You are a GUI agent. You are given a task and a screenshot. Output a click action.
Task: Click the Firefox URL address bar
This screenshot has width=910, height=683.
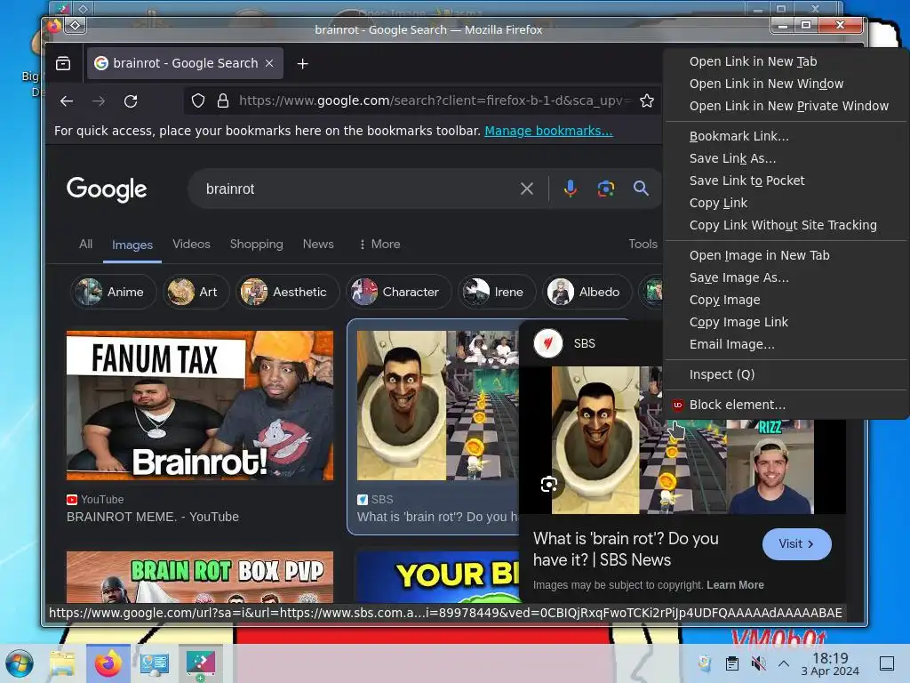(x=433, y=101)
